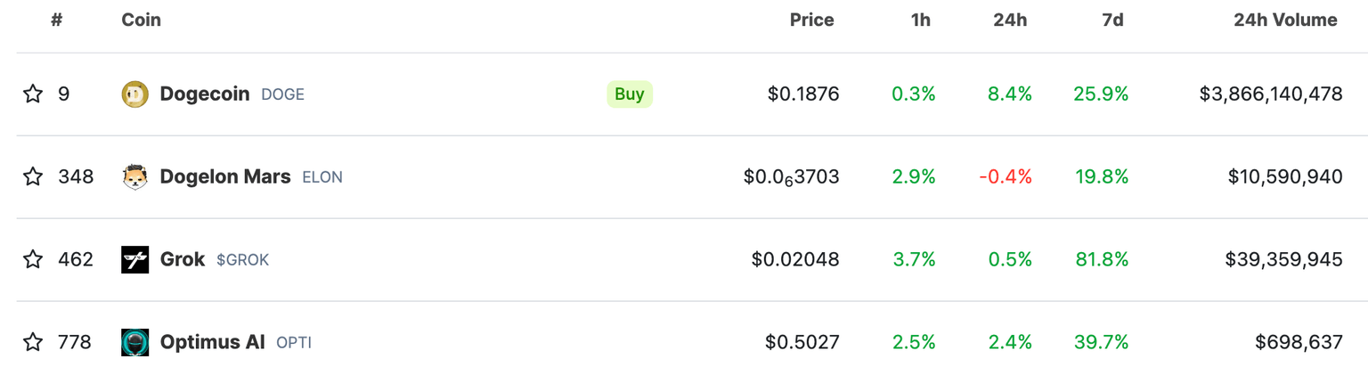Click the Grok coin logo icon
The height and width of the screenshot is (383, 1368).
[x=135, y=259]
